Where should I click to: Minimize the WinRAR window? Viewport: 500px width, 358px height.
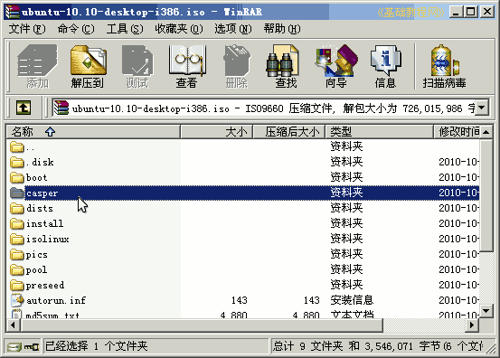click(456, 12)
